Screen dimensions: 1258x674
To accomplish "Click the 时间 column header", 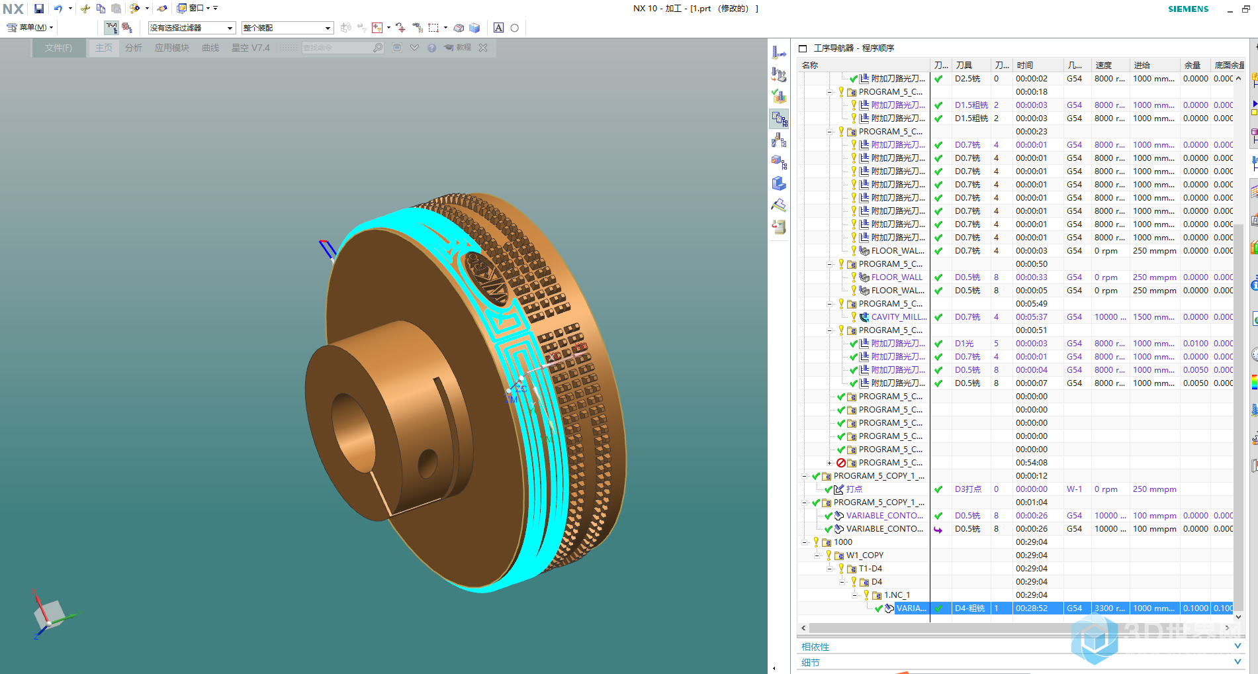I will [x=1038, y=65].
